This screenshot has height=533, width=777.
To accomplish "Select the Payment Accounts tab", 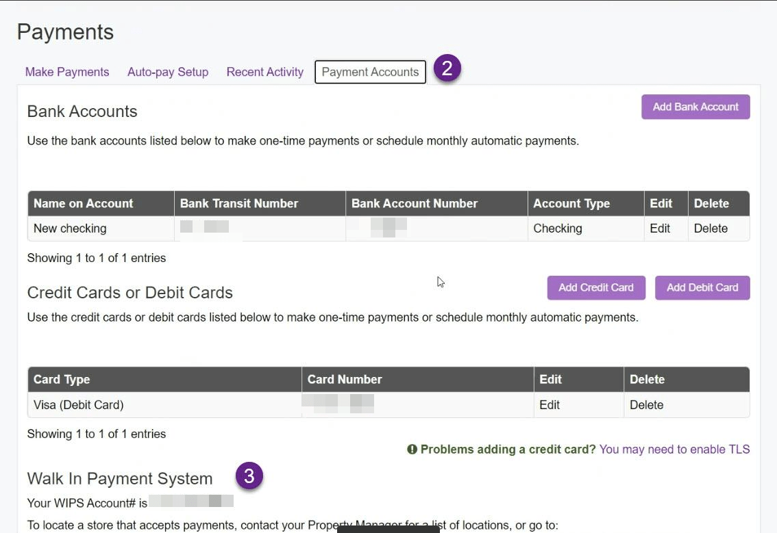I will (x=370, y=71).
